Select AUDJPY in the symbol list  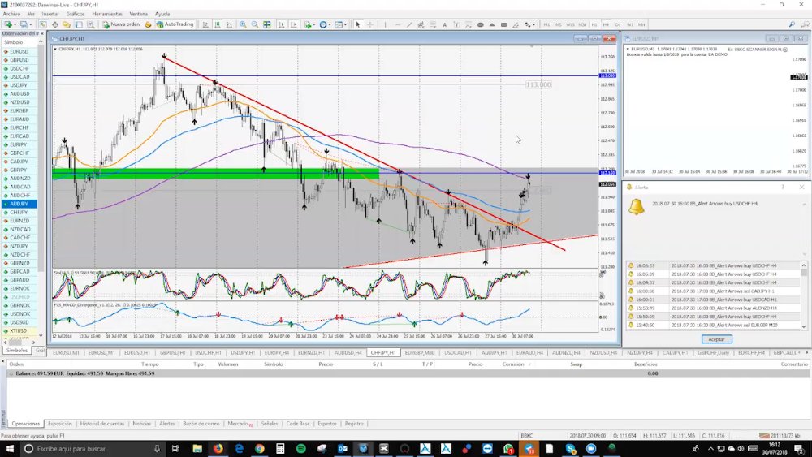[19, 204]
